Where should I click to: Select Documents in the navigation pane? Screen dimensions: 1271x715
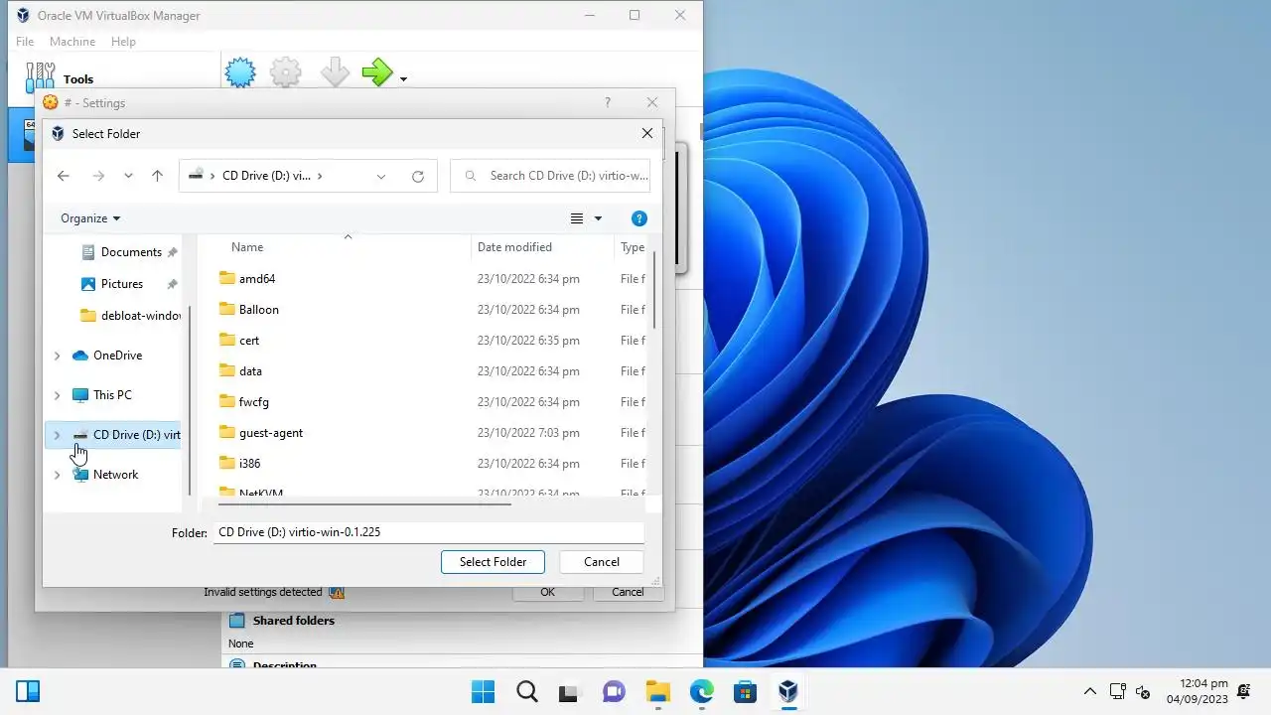click(x=130, y=252)
